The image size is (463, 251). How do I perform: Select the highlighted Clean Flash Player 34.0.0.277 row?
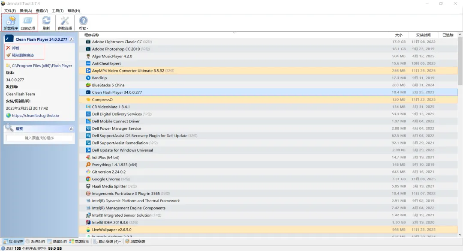click(x=268, y=93)
